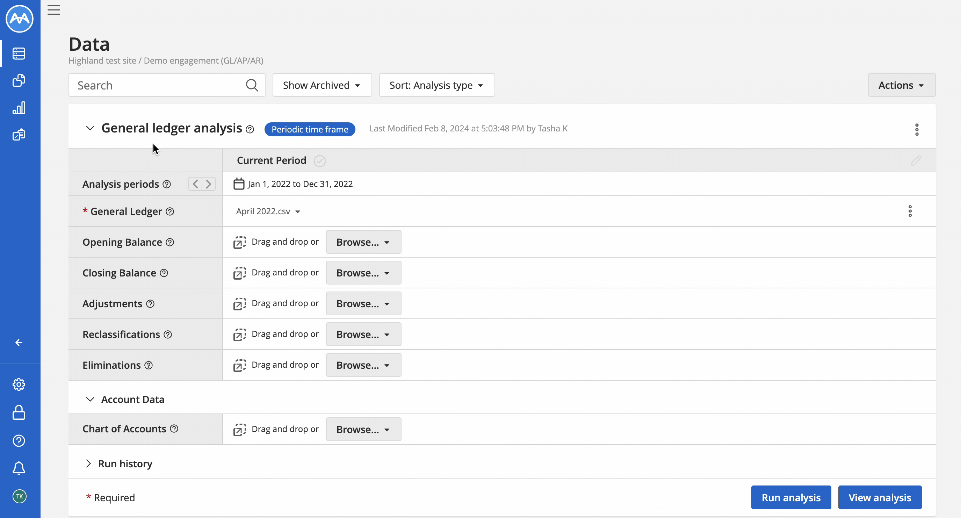Click the Current Period checkmark icon
The width and height of the screenshot is (961, 518).
[319, 161]
